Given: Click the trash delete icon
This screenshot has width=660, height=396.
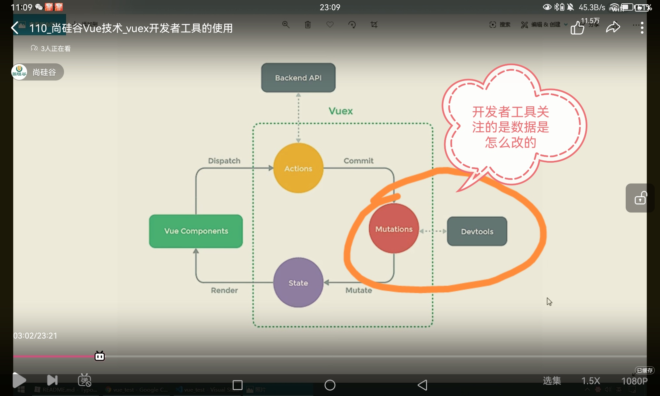Looking at the screenshot, I should [x=308, y=25].
